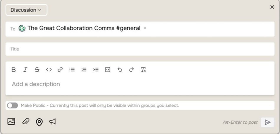Create a numbered list
280x134 pixels.
point(84,70)
